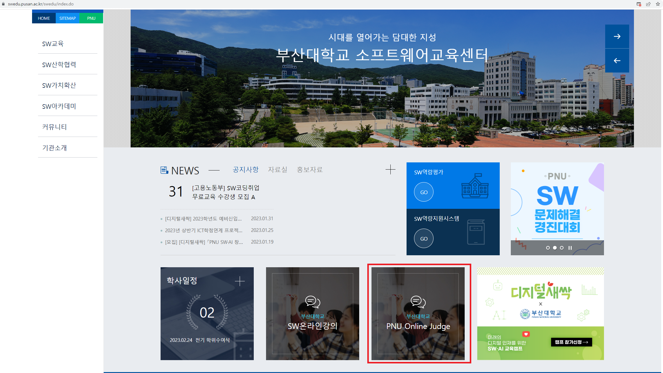The image size is (663, 373).
Task: Click the screen capture icon in address bar
Action: [x=639, y=4]
